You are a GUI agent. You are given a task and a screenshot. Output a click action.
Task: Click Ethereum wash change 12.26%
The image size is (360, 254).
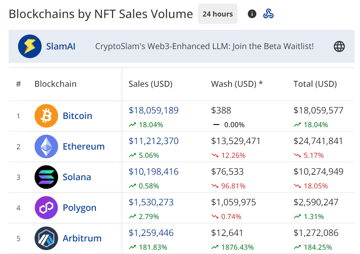pos(233,155)
